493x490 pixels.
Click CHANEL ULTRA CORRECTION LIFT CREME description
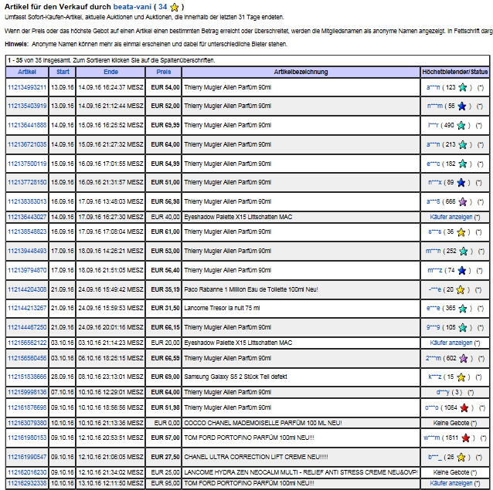(256, 457)
